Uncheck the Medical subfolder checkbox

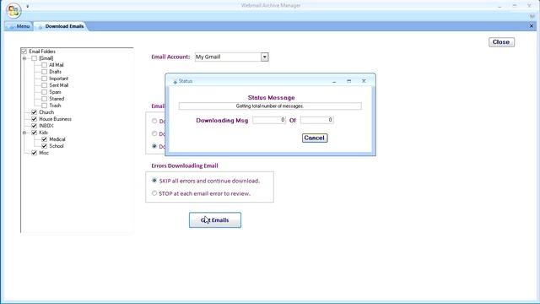point(44,139)
